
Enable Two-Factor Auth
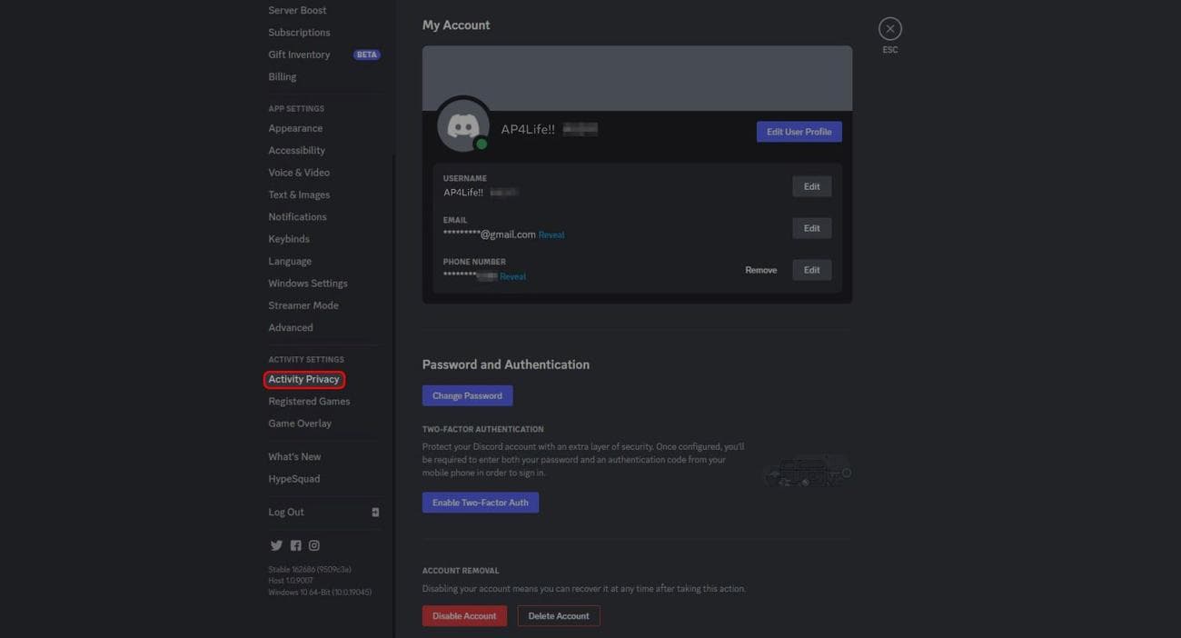pyautogui.click(x=480, y=503)
